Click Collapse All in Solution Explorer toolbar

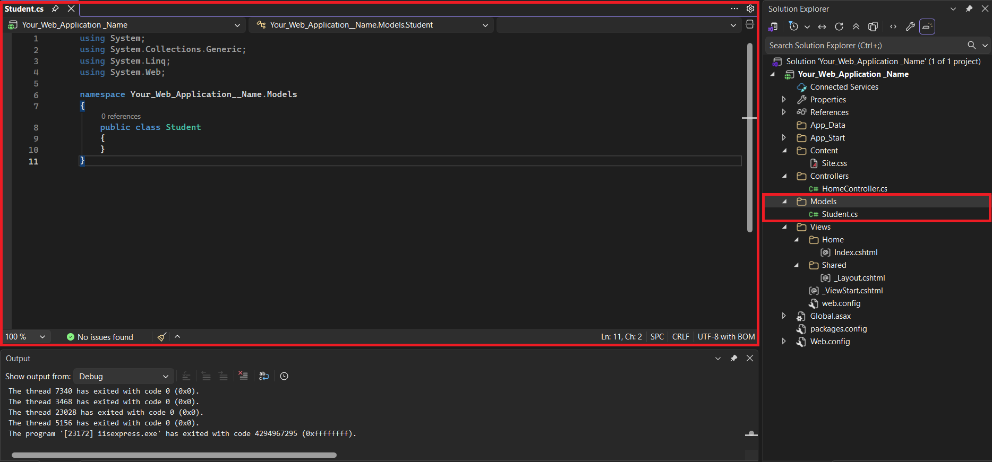[x=856, y=27]
